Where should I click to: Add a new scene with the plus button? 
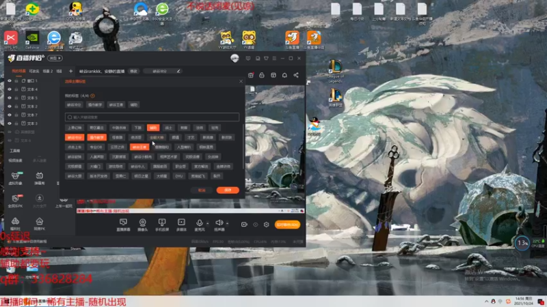tap(71, 71)
